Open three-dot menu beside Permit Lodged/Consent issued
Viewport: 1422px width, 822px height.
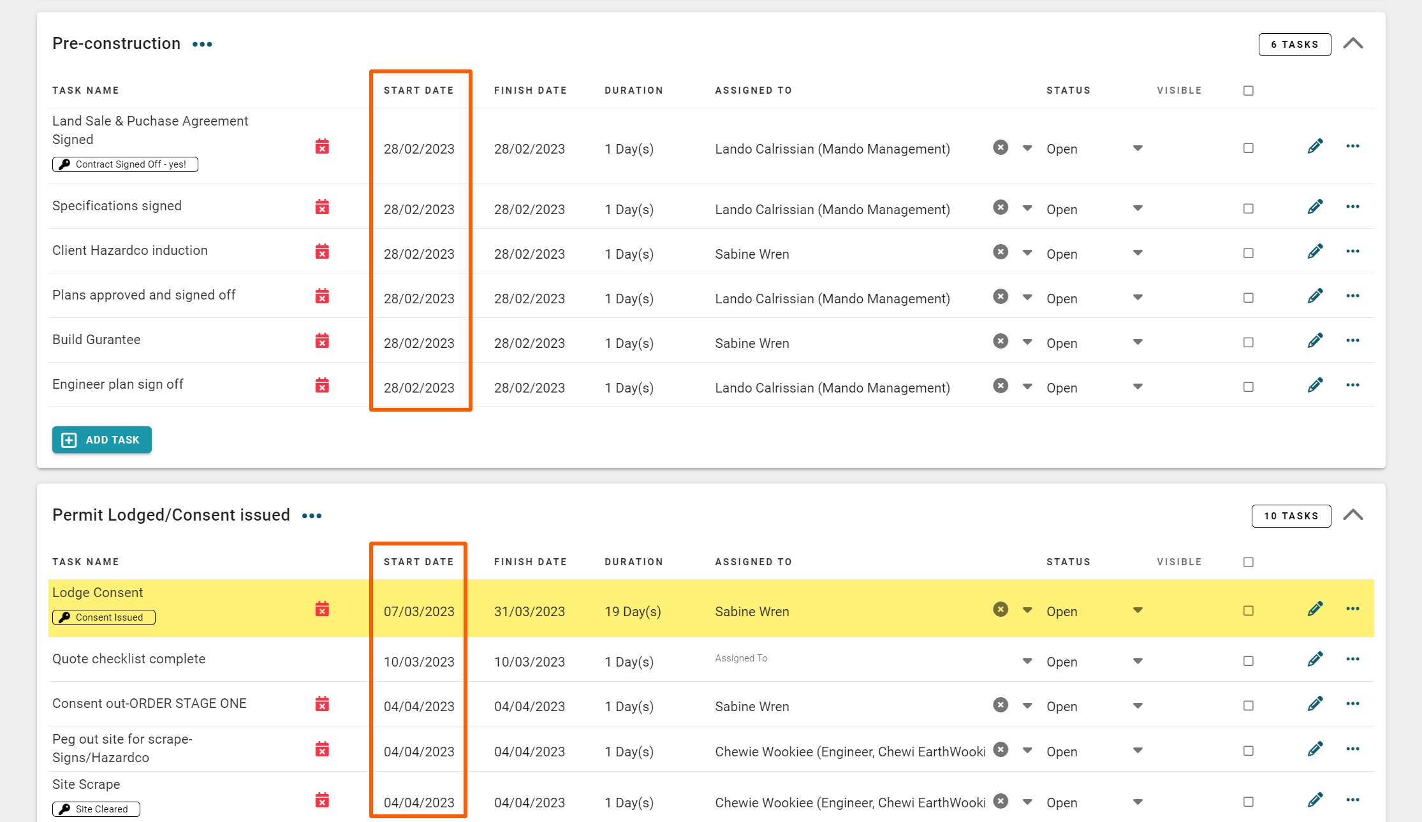pos(312,516)
